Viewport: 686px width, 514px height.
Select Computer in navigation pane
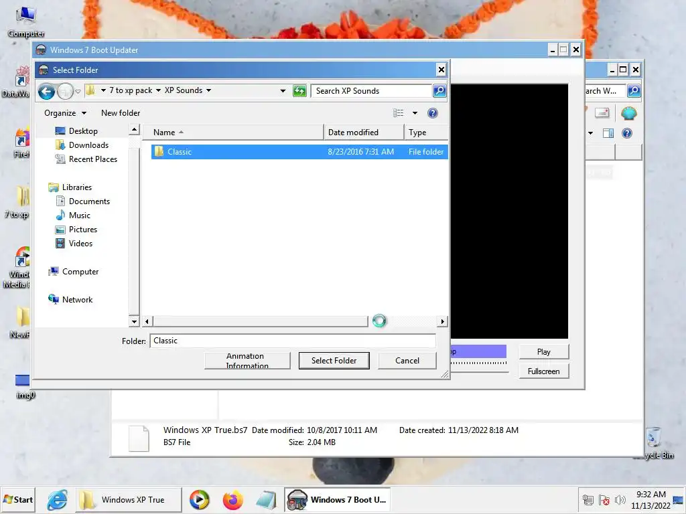point(80,272)
